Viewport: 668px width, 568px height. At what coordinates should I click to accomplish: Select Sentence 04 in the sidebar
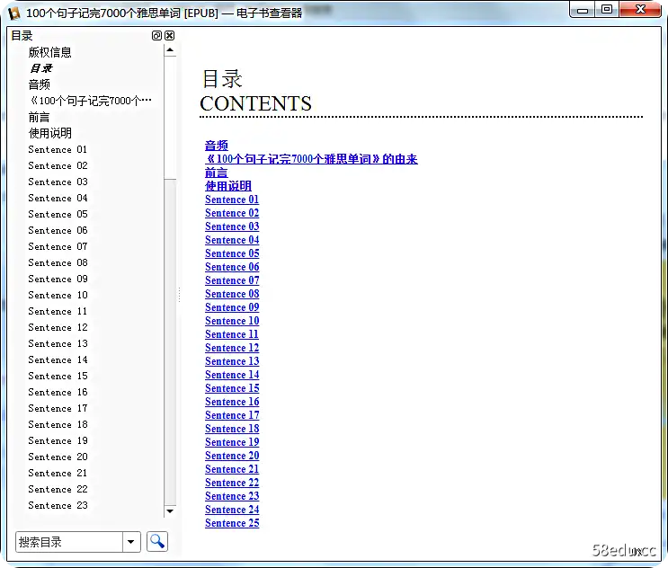(x=58, y=198)
